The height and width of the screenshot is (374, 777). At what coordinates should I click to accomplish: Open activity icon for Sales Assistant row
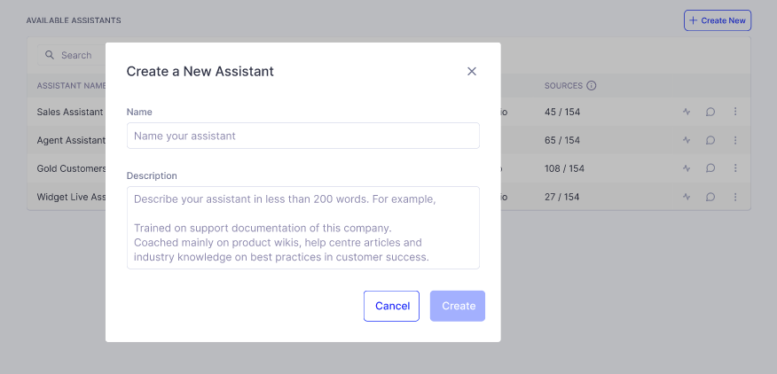pyautogui.click(x=686, y=112)
